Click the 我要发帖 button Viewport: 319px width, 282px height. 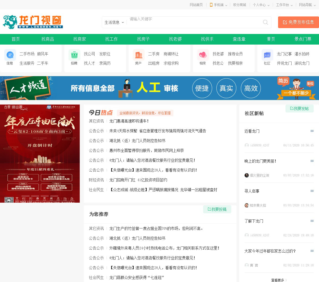(x=299, y=109)
